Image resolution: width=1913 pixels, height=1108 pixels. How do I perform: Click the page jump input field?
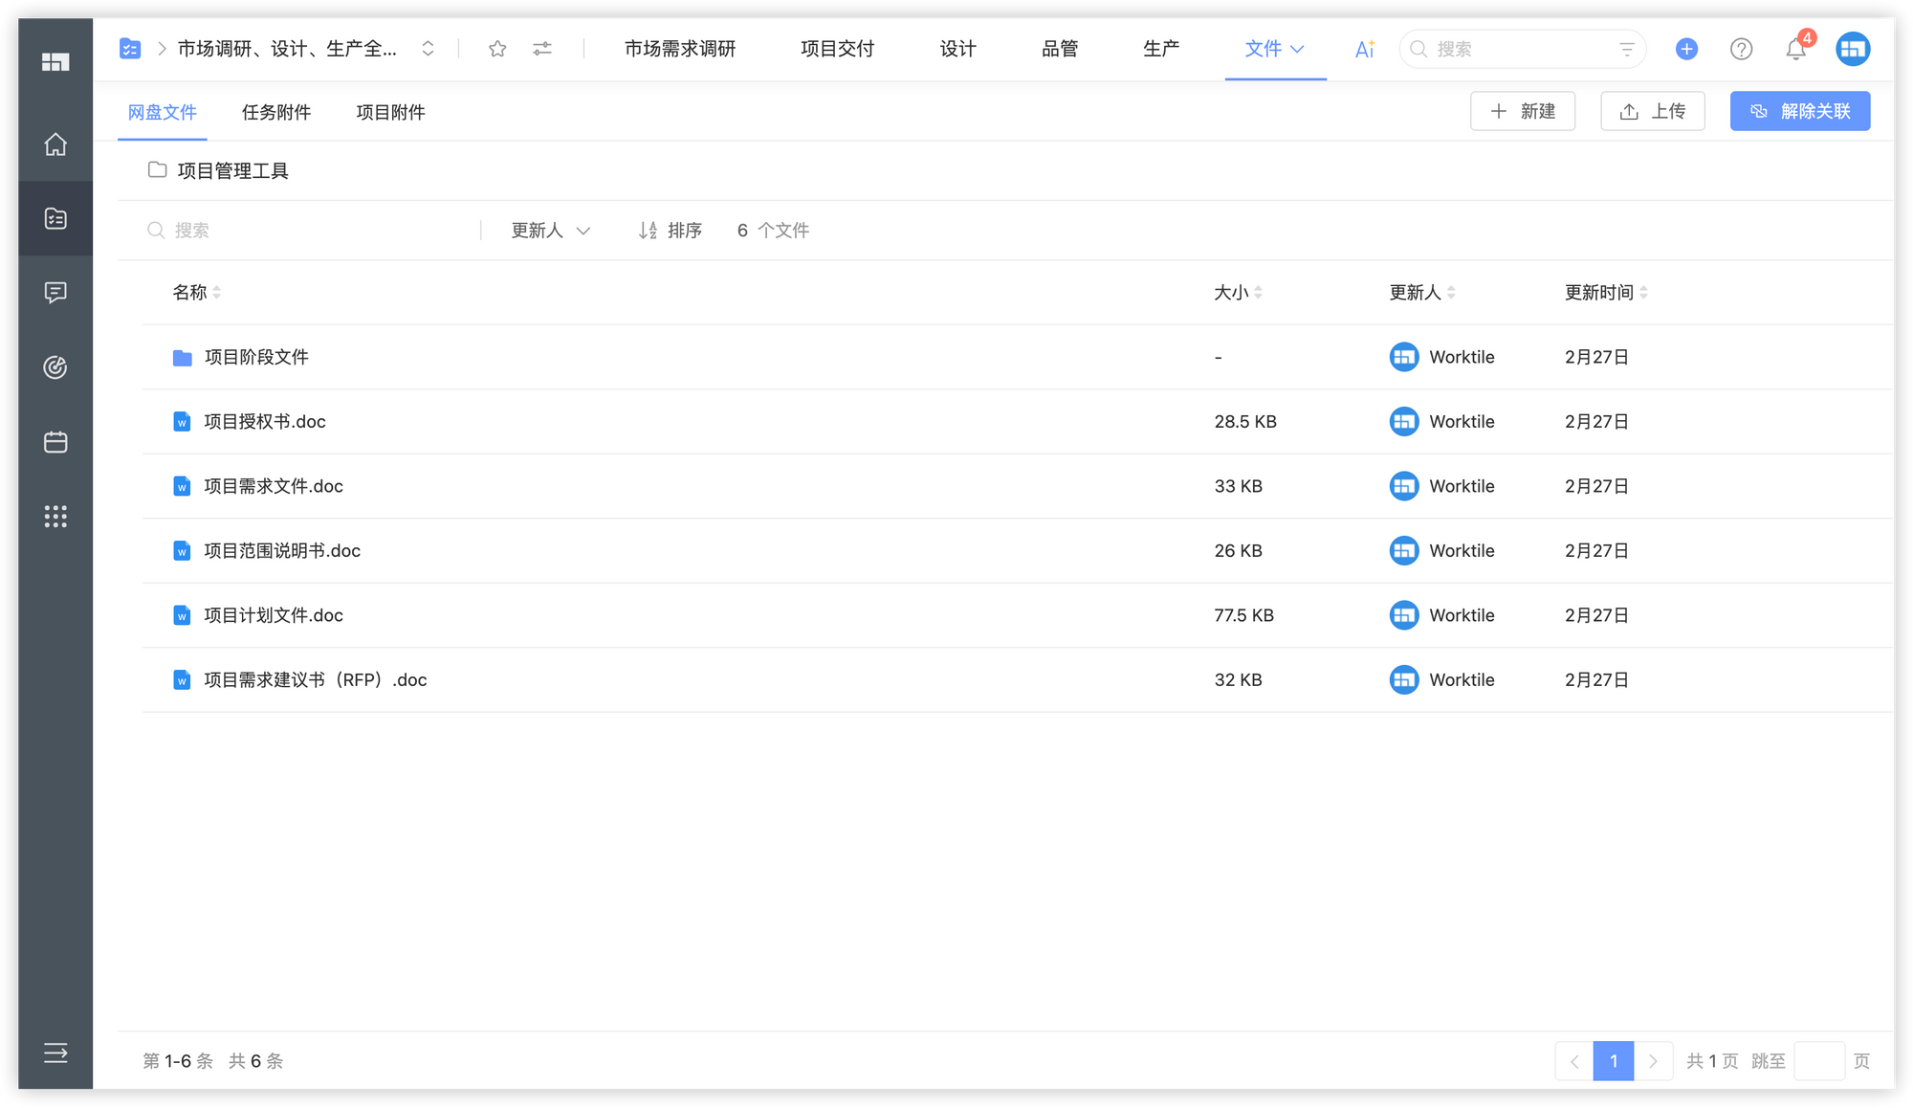click(1818, 1061)
